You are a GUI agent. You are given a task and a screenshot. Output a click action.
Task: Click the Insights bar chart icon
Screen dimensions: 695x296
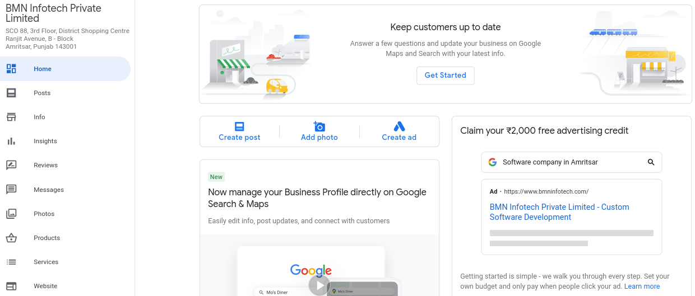coord(11,141)
